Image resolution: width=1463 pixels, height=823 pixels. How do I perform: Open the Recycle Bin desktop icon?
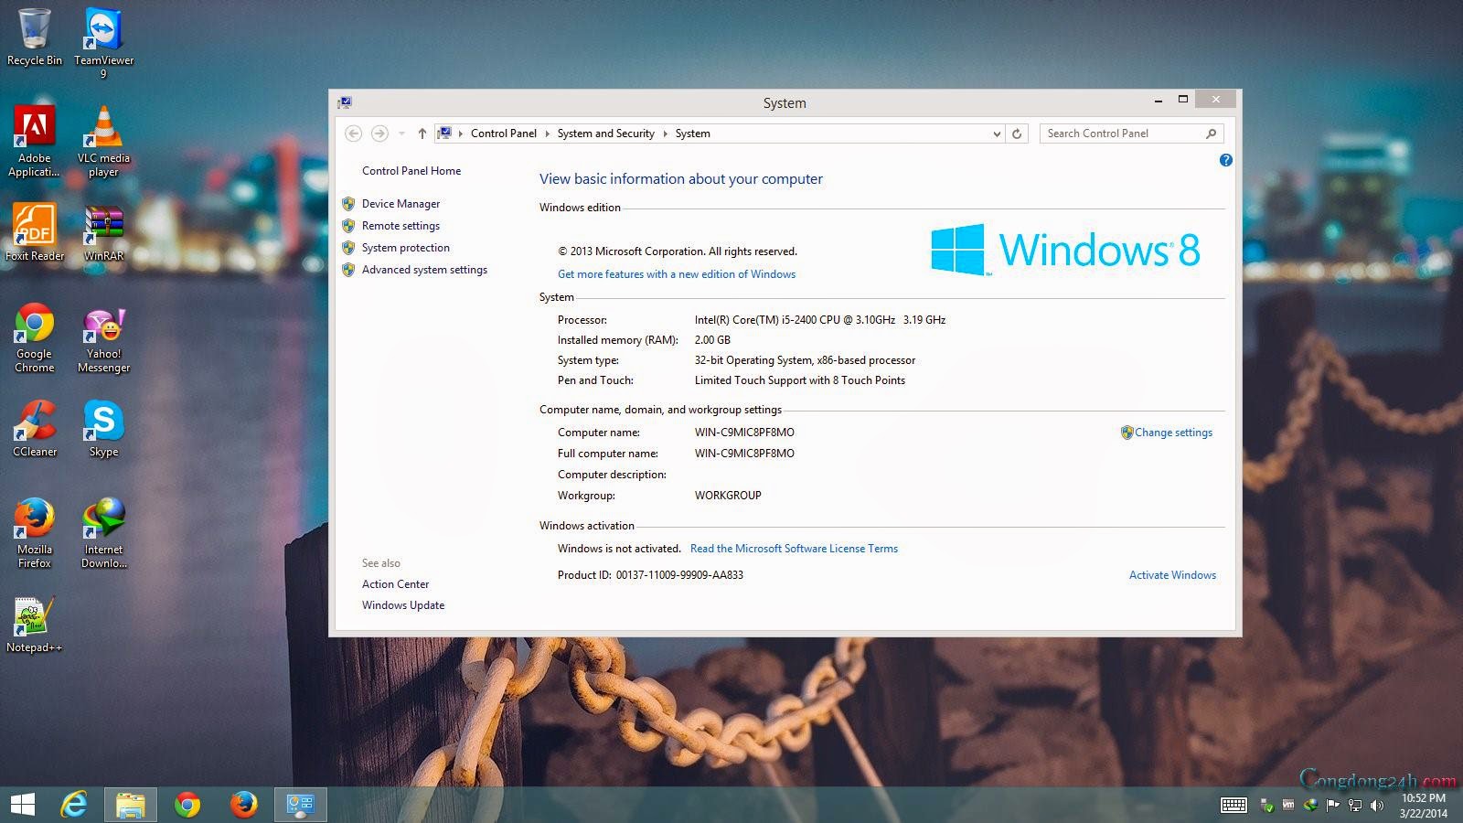35,37
